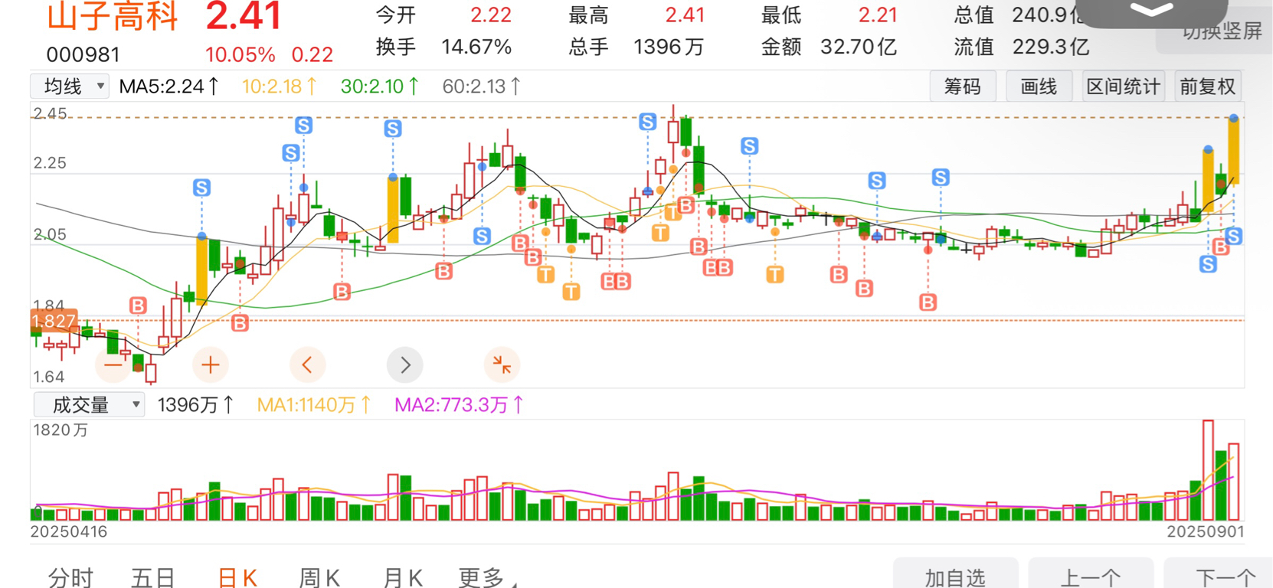Tap start date 20250416
1273x588 pixels.
pos(69,531)
